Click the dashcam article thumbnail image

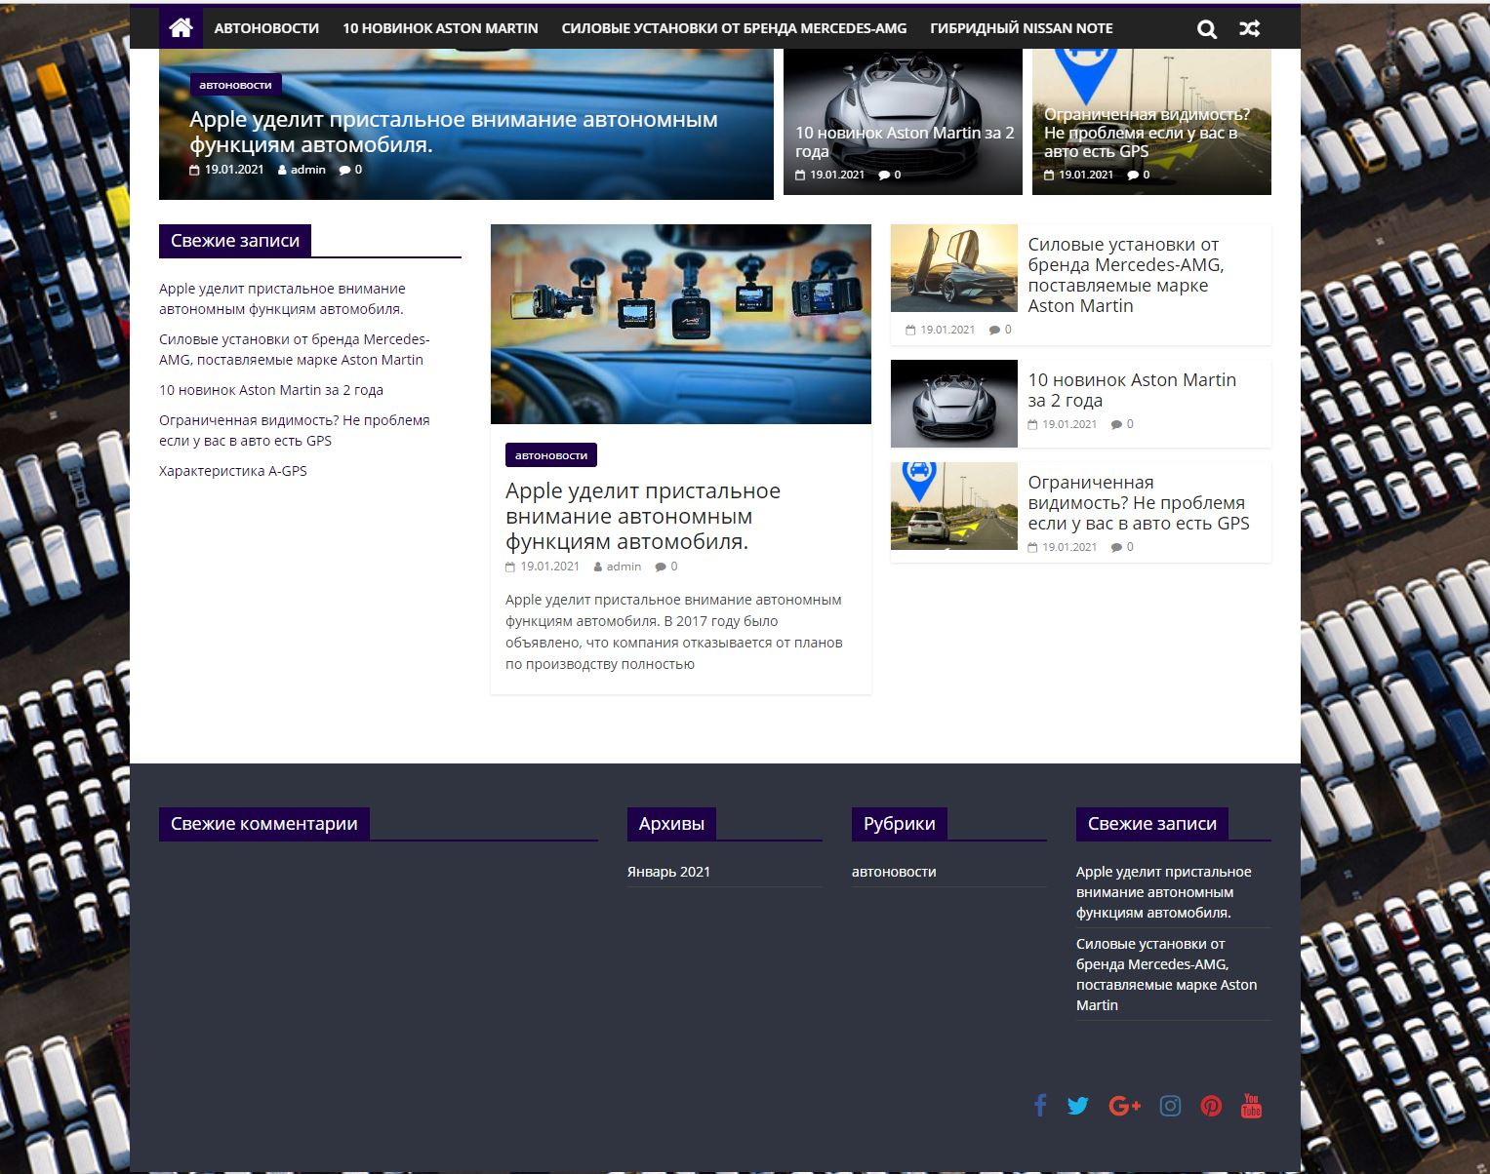pyautogui.click(x=681, y=325)
